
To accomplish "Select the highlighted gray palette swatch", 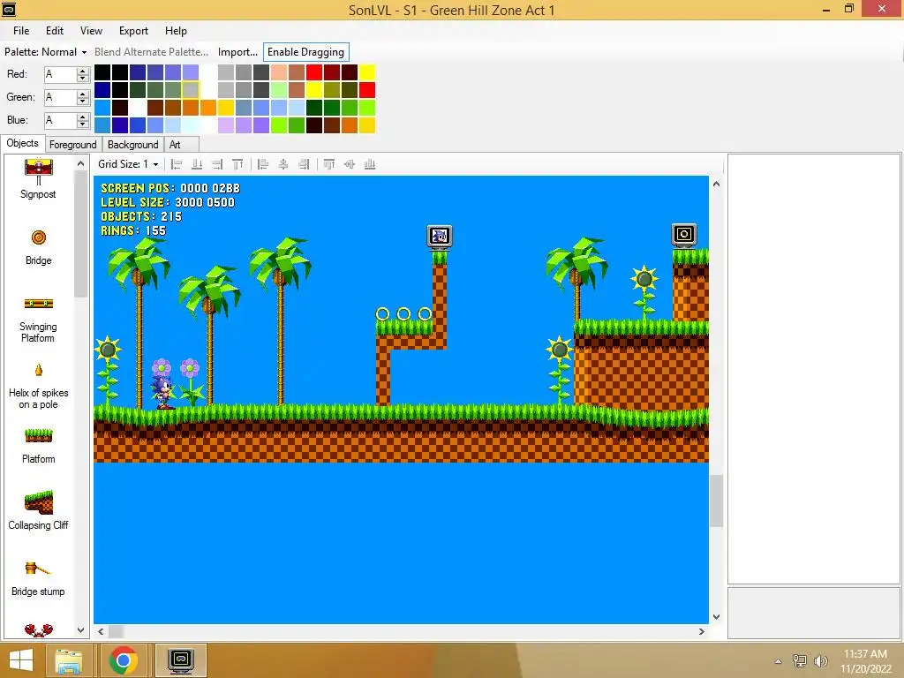I will pos(191,90).
